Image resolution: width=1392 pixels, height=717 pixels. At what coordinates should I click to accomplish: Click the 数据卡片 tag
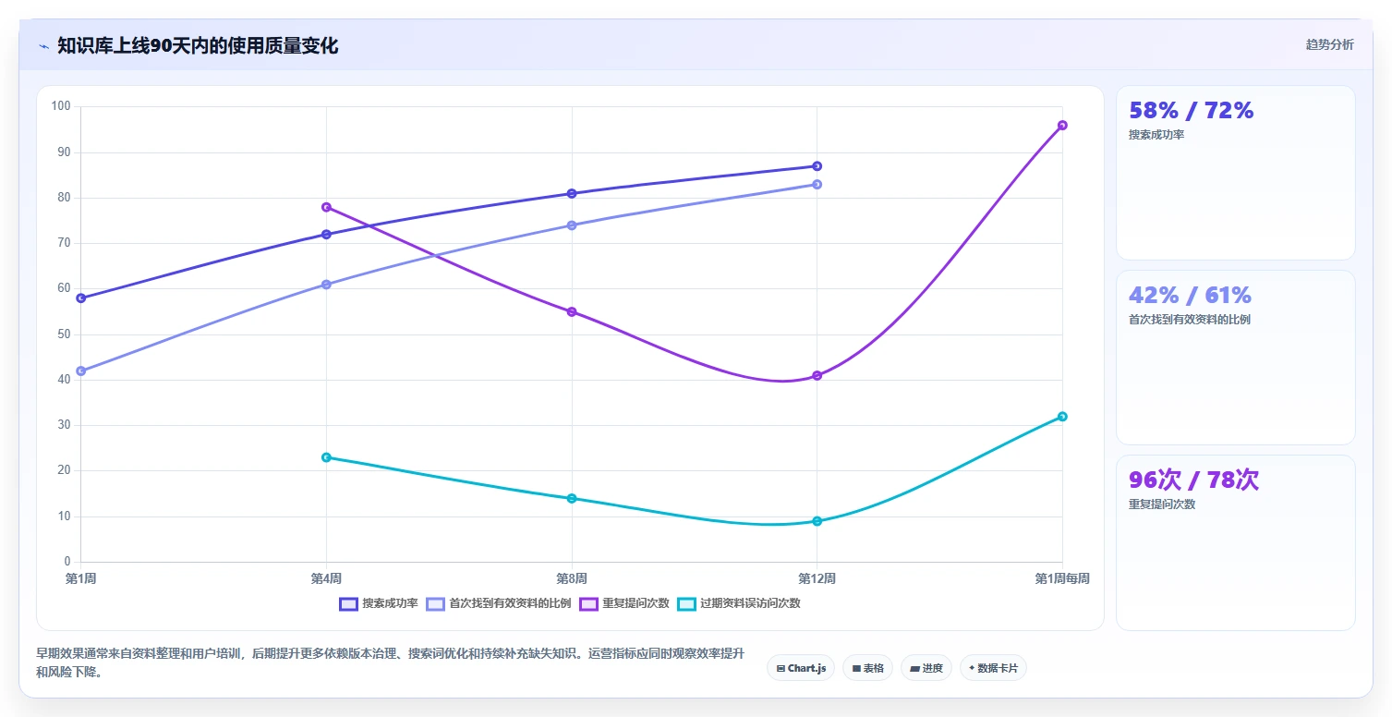click(x=993, y=668)
